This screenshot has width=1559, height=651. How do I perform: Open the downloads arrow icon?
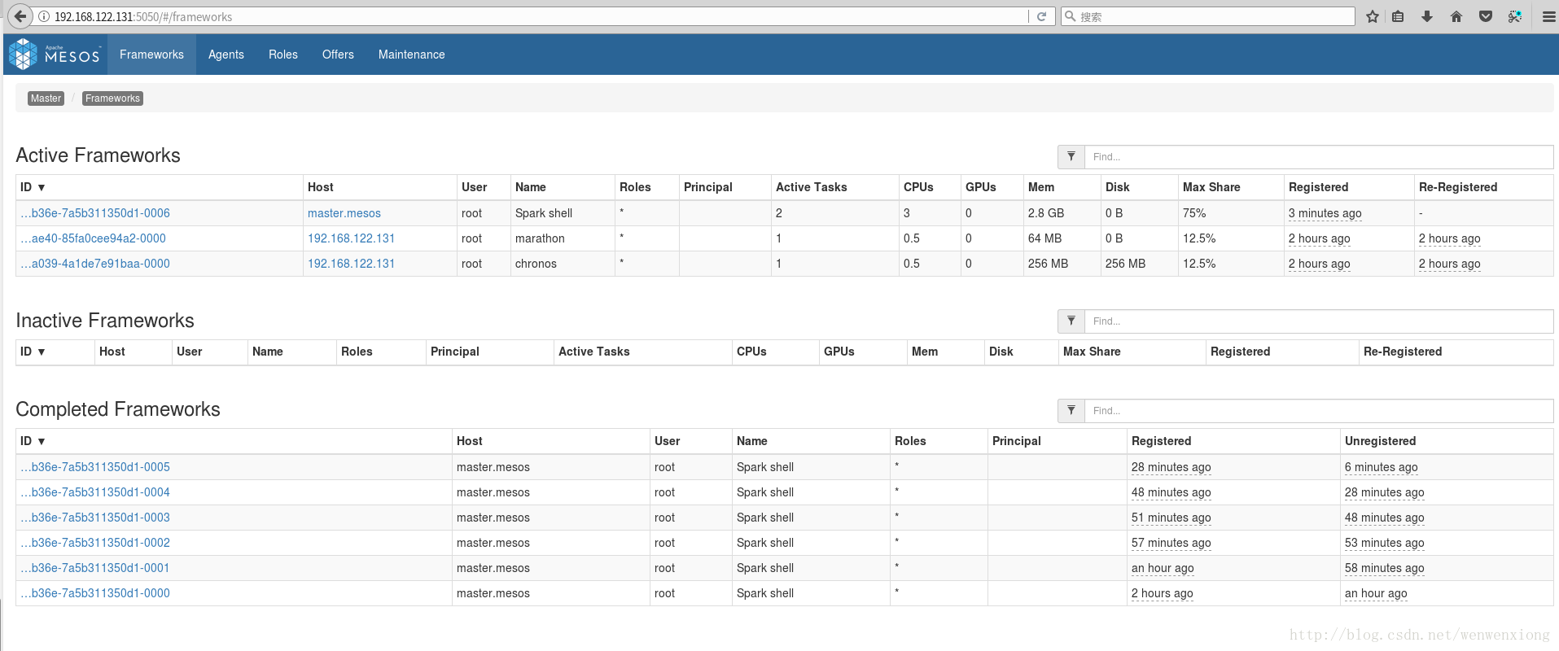[x=1427, y=16]
